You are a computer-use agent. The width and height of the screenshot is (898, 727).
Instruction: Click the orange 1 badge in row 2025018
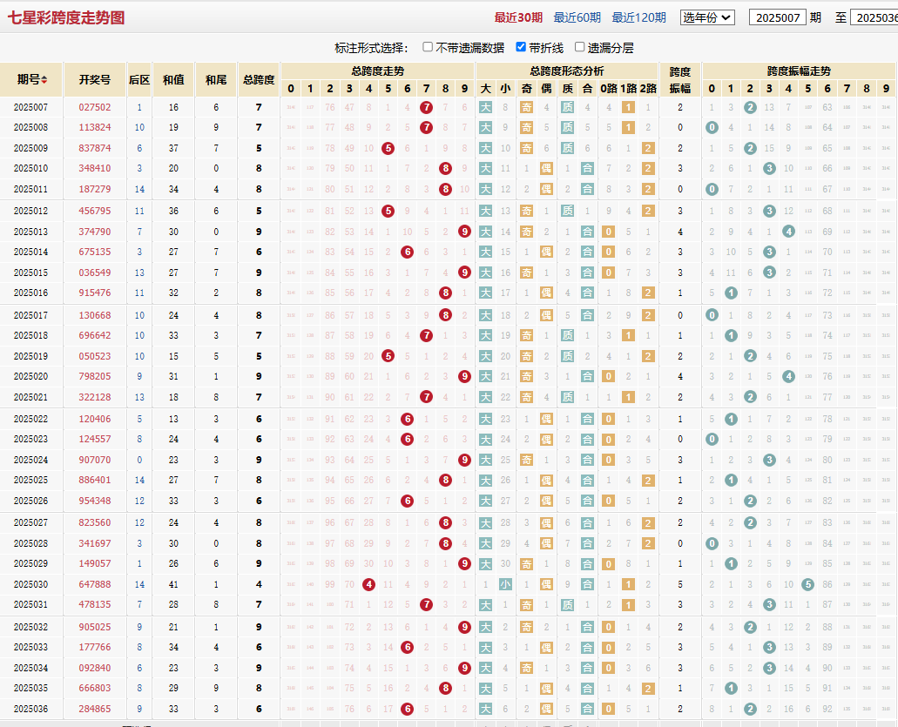[x=628, y=335]
